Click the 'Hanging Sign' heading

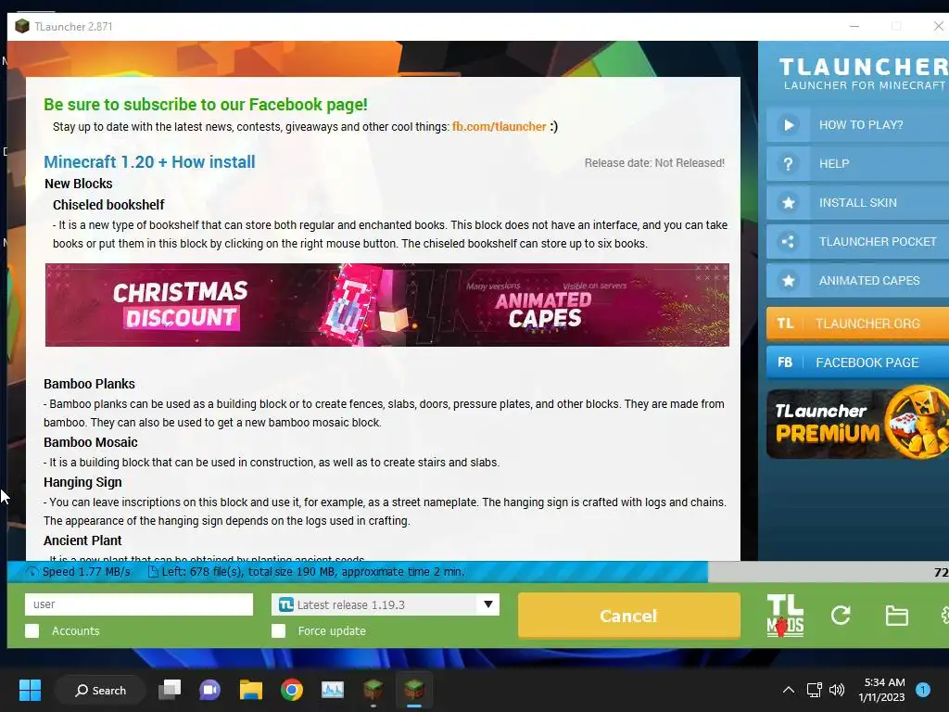[82, 482]
